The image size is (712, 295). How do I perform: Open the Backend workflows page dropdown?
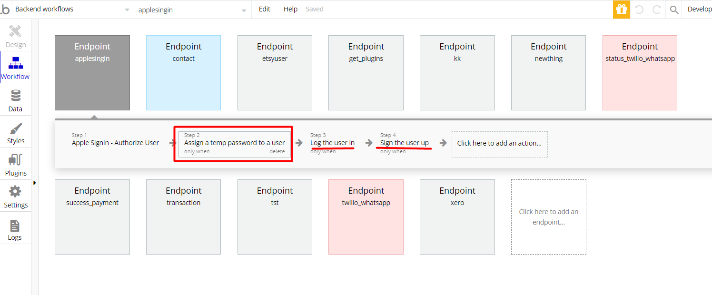coord(72,10)
